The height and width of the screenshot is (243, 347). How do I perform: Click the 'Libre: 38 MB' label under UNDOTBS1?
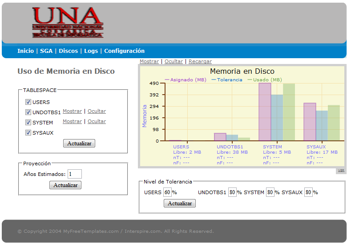pos(232,152)
